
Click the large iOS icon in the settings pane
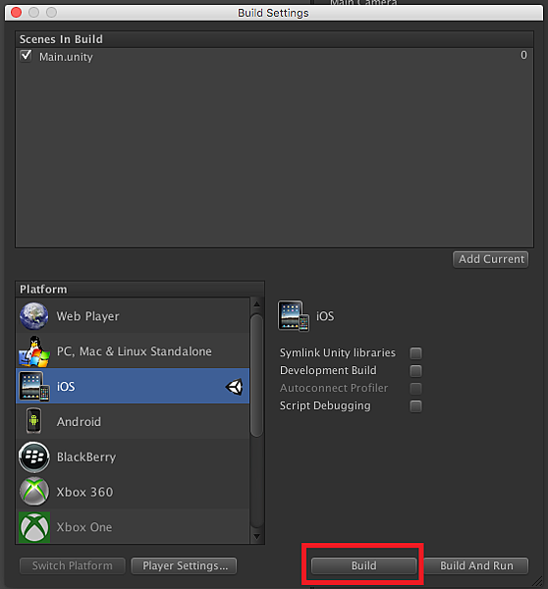click(x=294, y=316)
